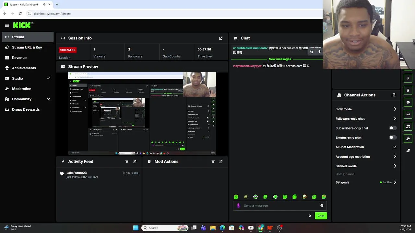Click wrench widget in right sidebar
The width and height of the screenshot is (415, 233).
coord(408,139)
